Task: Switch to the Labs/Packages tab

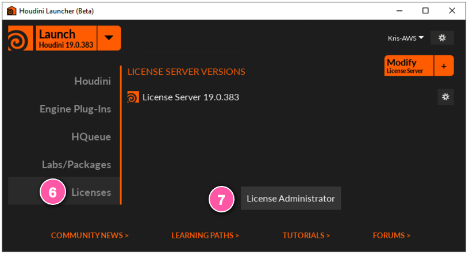Action: [76, 165]
